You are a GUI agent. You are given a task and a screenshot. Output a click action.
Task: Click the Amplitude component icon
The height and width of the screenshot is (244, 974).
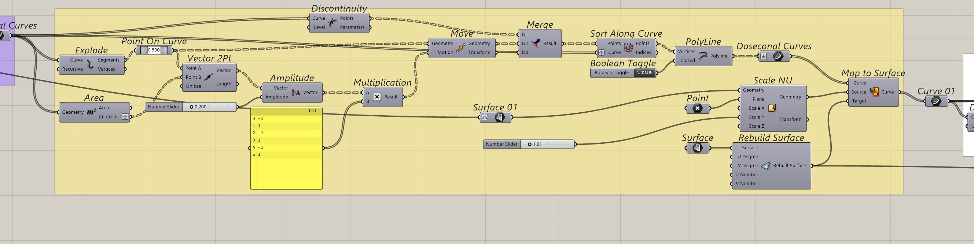coord(296,93)
